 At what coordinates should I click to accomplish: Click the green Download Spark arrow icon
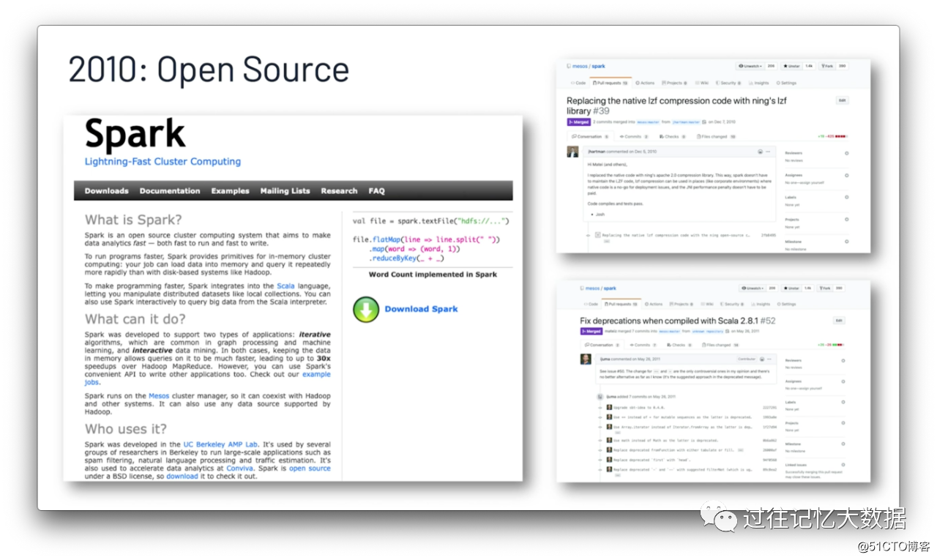pos(366,309)
